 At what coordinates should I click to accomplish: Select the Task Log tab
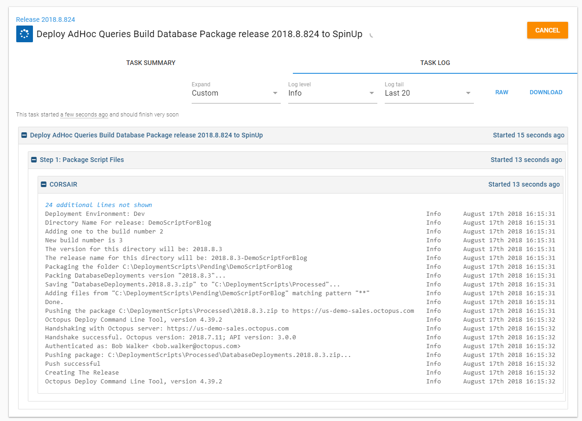tap(435, 63)
